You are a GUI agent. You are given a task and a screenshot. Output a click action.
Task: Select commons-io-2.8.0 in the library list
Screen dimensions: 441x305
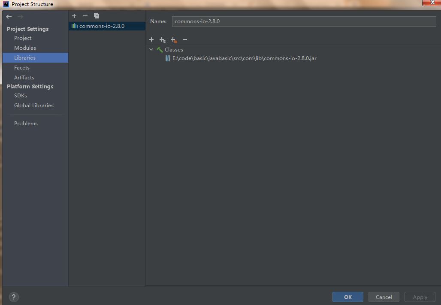(x=107, y=26)
